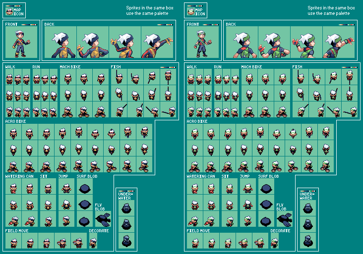The width and height of the screenshot is (363, 254).
Task: Click the UNDER-WATER label on the green sheet
Action: coord(306,196)
